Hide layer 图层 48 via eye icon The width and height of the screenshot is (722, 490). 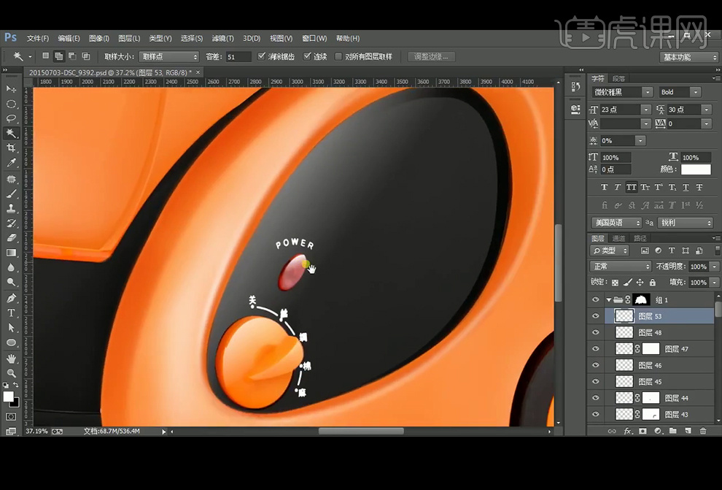pos(596,332)
